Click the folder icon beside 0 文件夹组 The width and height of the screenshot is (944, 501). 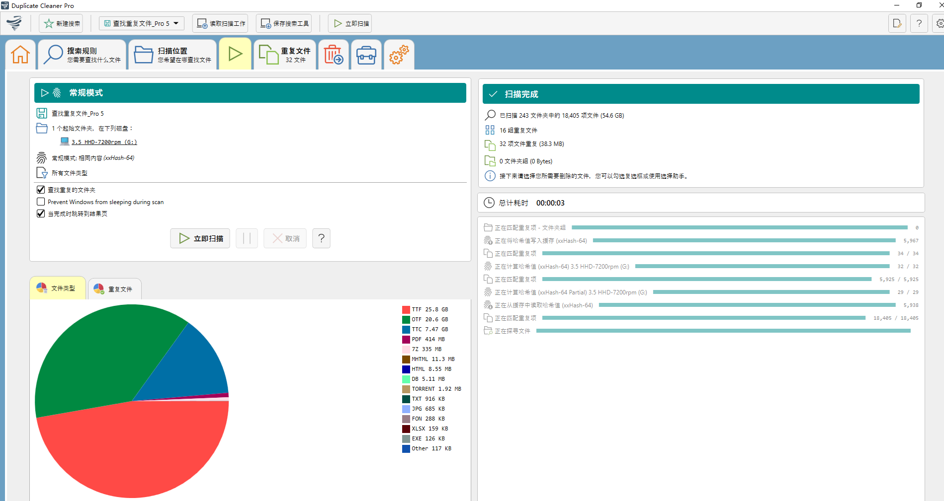point(490,161)
